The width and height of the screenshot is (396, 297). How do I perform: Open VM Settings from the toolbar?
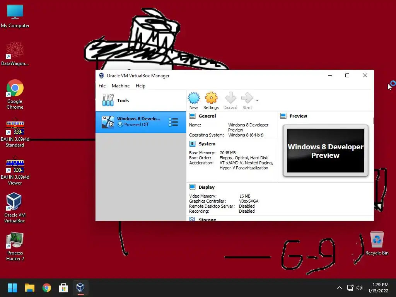click(211, 101)
